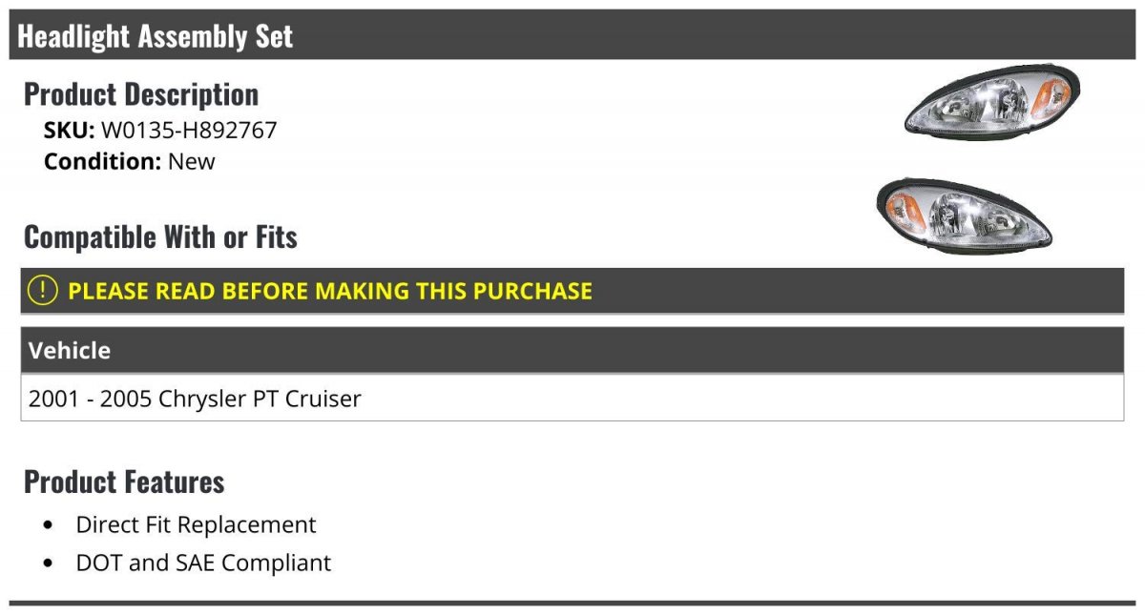Click the bullet before Direct Fit Replacement

click(49, 526)
